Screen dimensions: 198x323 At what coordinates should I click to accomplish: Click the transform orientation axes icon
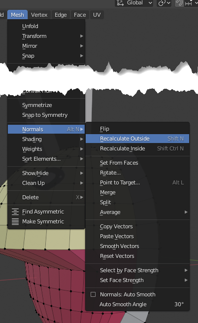click(120, 3)
